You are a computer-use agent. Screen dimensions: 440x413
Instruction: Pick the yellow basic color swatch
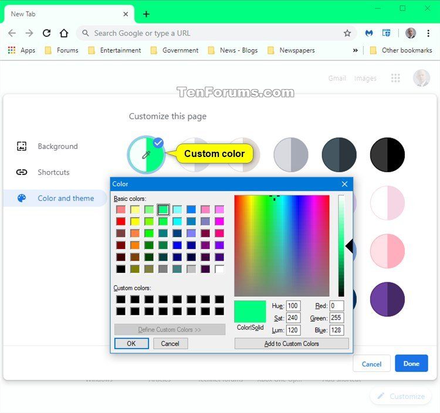coord(135,221)
